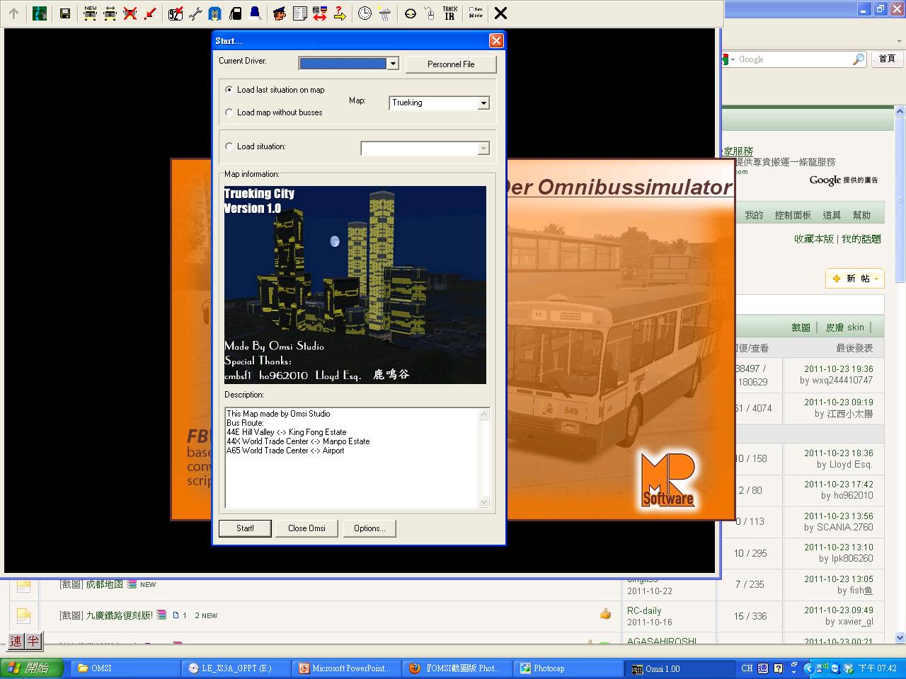This screenshot has height=679, width=906.
Task: Expand the Map dropdown showing Trueking
Action: coord(483,103)
